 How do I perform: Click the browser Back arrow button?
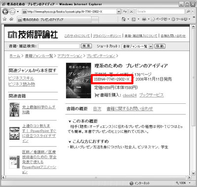(5, 12)
